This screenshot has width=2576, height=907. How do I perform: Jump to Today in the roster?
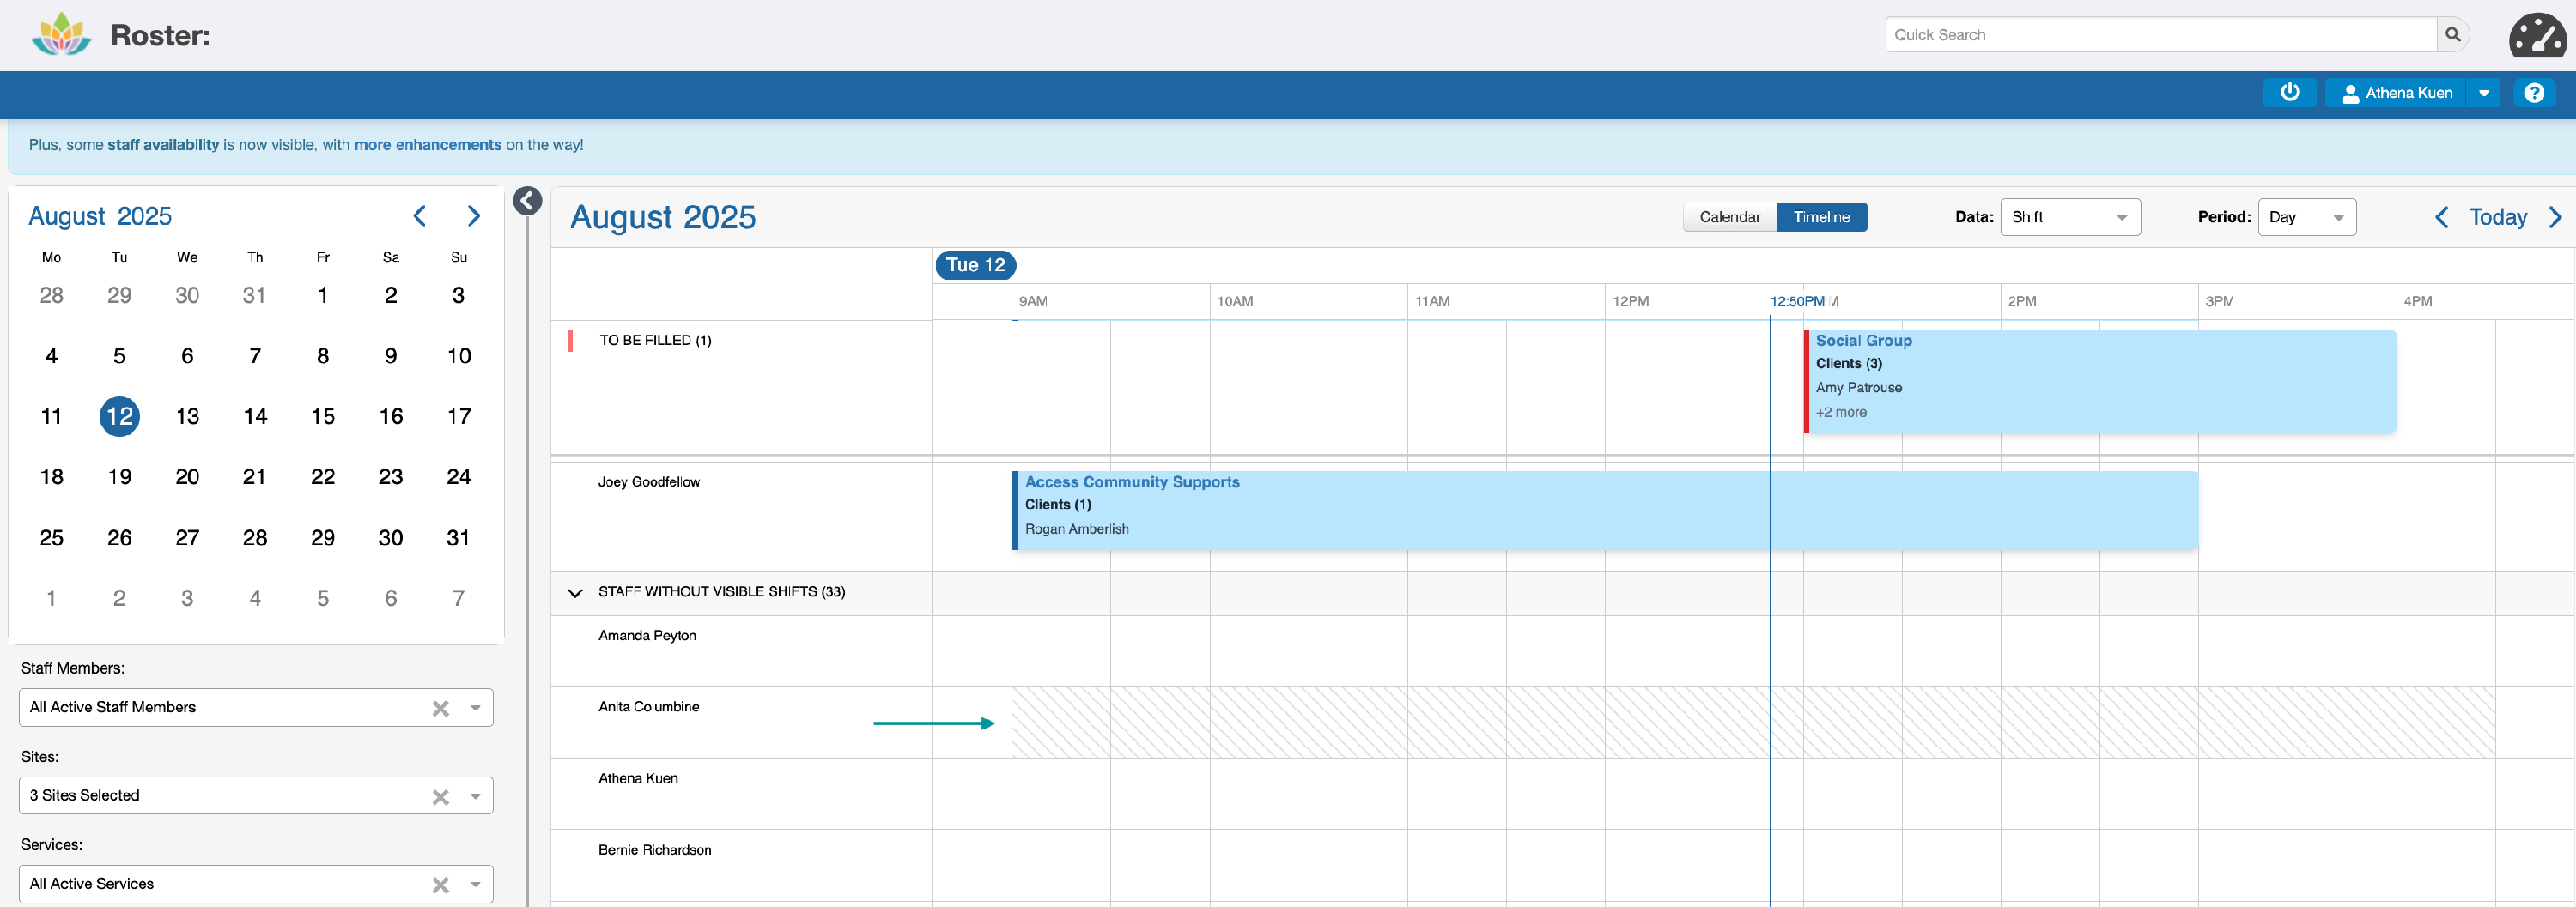click(2497, 217)
